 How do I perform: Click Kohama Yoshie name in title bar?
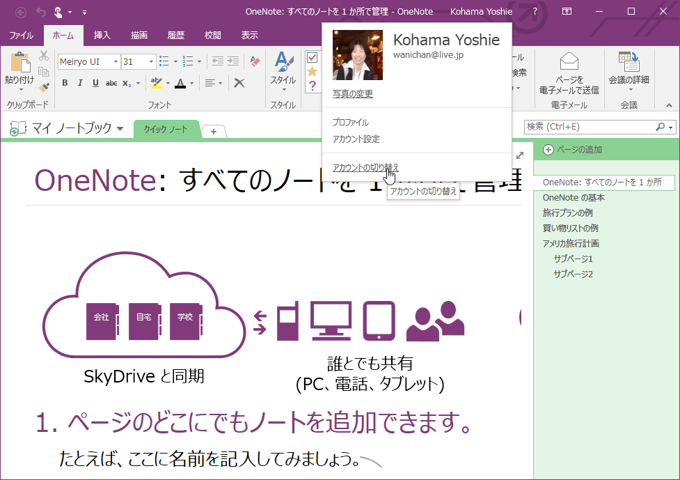pyautogui.click(x=481, y=12)
